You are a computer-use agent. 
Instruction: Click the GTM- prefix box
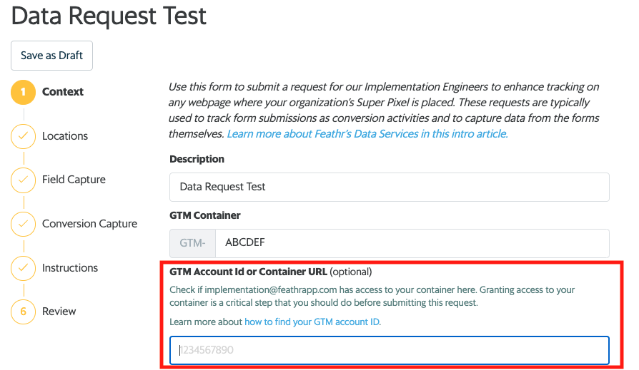[192, 242]
